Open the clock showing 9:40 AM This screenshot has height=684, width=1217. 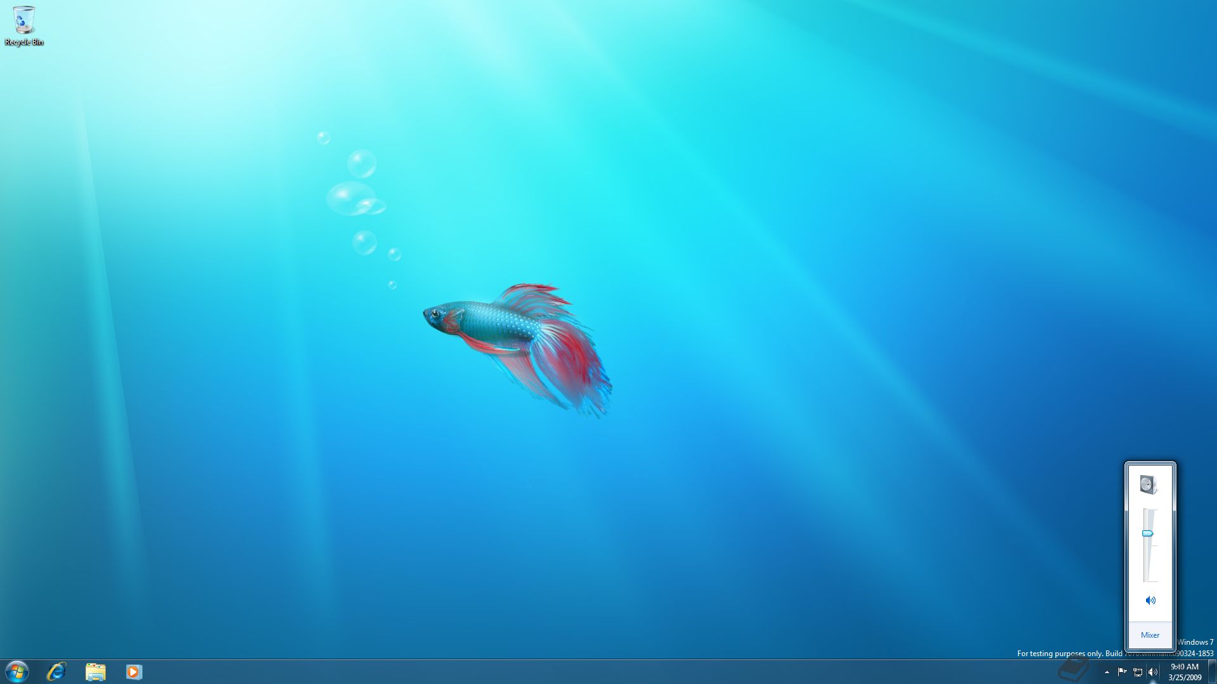pyautogui.click(x=1185, y=672)
